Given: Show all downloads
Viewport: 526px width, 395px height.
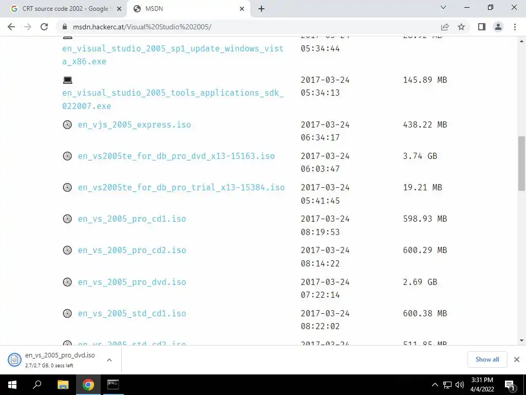Looking at the screenshot, I should (487, 360).
